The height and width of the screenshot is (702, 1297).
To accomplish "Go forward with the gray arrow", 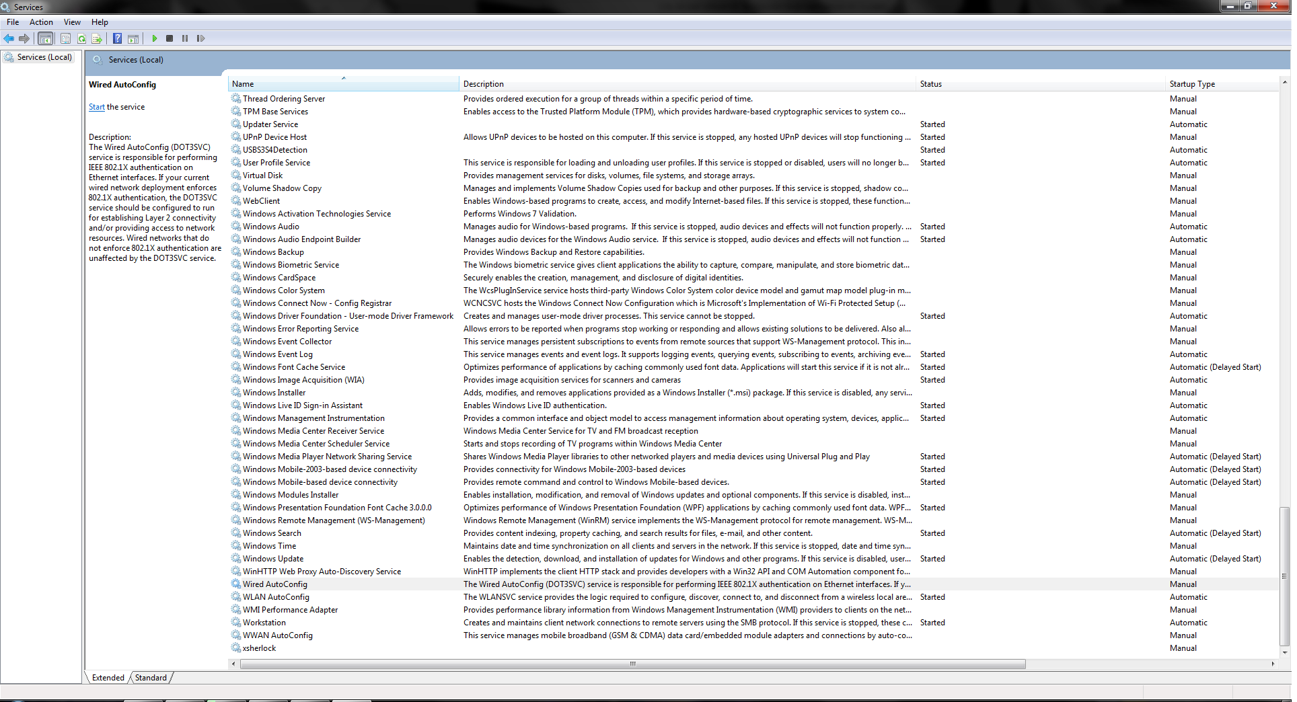I will (24, 38).
